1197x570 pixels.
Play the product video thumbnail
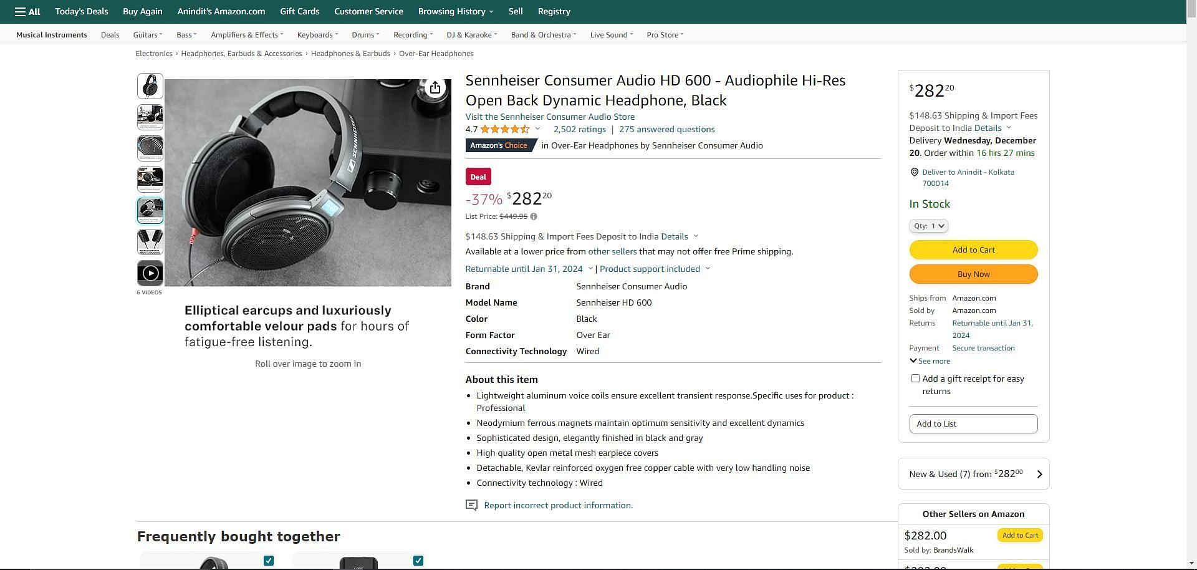pos(150,273)
